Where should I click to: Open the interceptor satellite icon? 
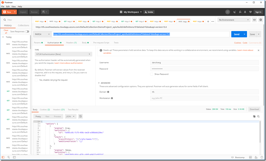(235, 12)
